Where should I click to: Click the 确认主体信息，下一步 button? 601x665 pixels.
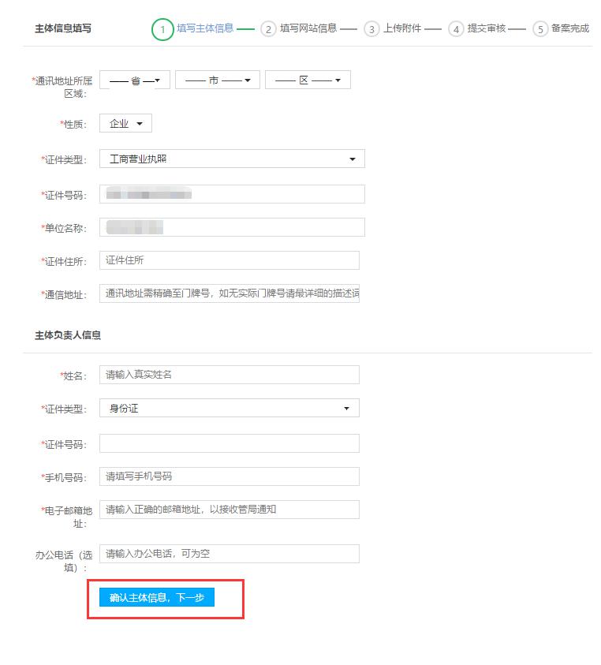tap(157, 598)
